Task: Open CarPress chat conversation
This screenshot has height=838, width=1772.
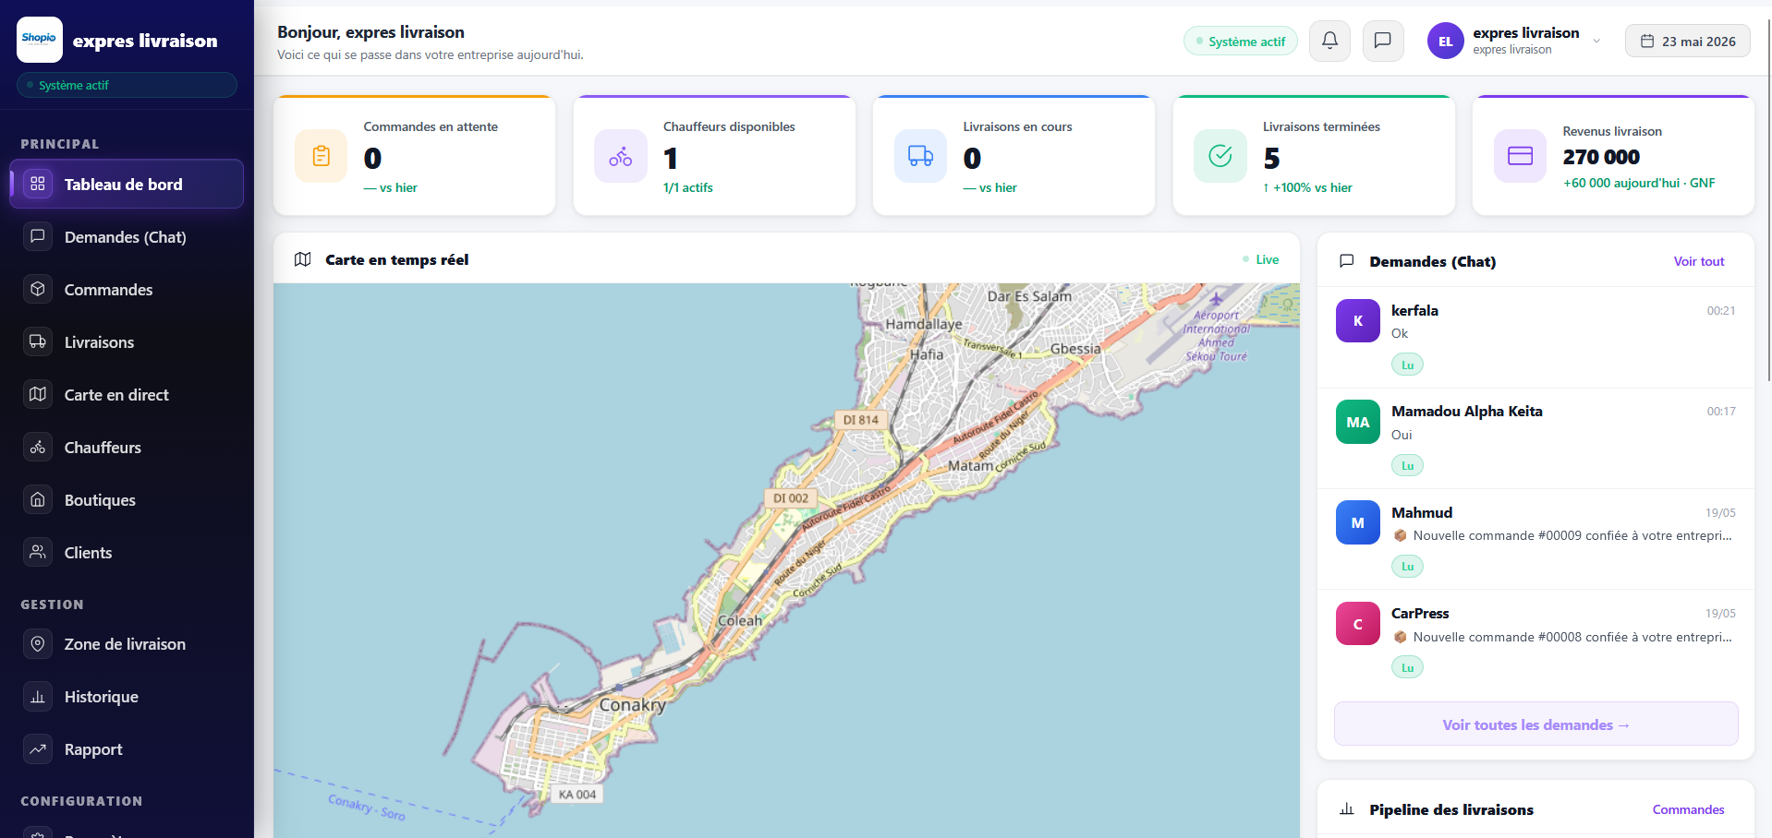Action: click(1535, 640)
